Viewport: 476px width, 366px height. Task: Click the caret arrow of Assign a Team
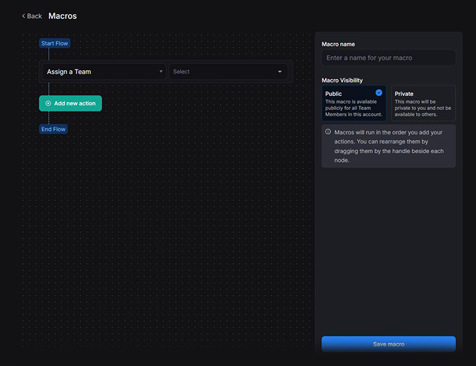[x=161, y=72]
